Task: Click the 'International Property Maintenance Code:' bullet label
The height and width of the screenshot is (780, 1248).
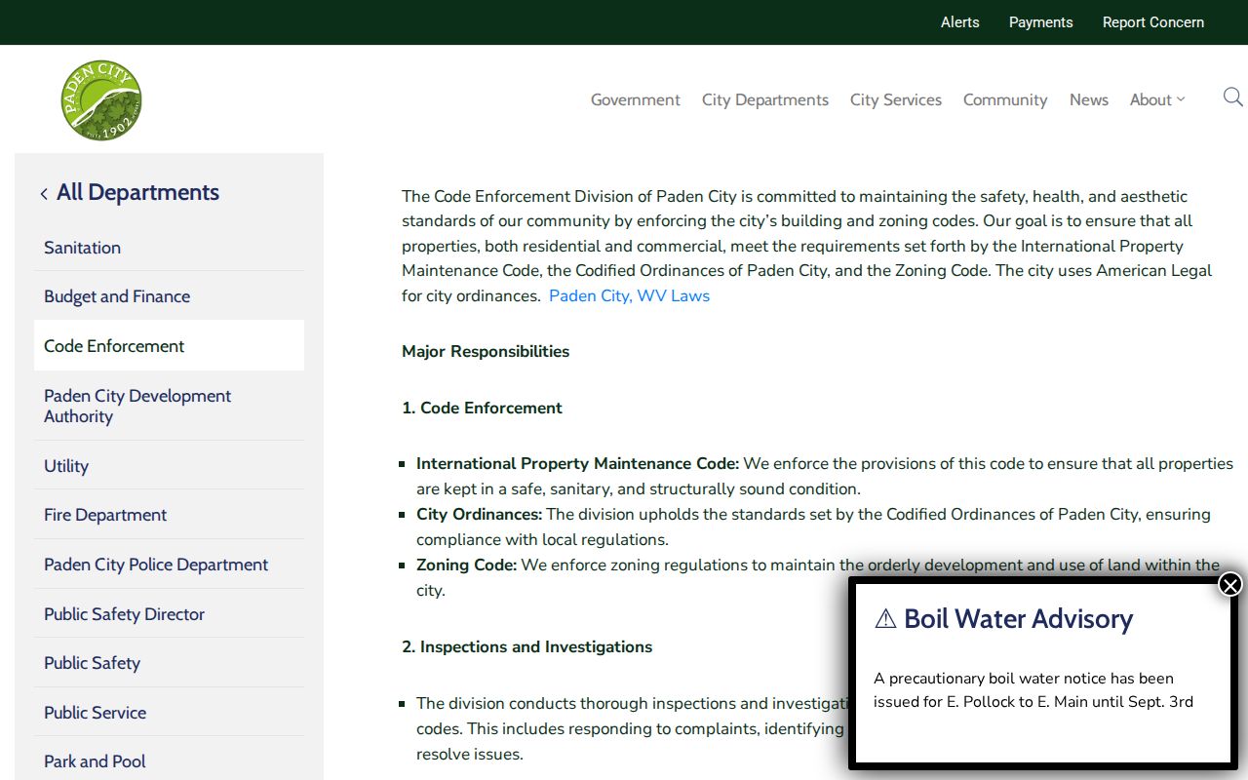Action: pyautogui.click(x=578, y=463)
